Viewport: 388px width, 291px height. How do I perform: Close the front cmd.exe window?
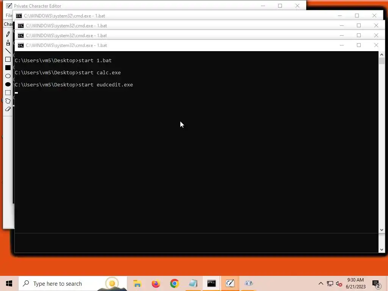pos(376,45)
